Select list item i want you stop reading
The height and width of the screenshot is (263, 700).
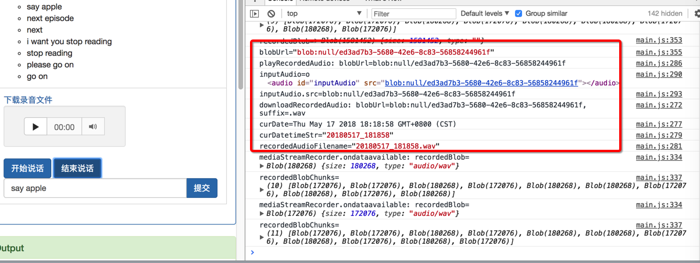click(69, 41)
